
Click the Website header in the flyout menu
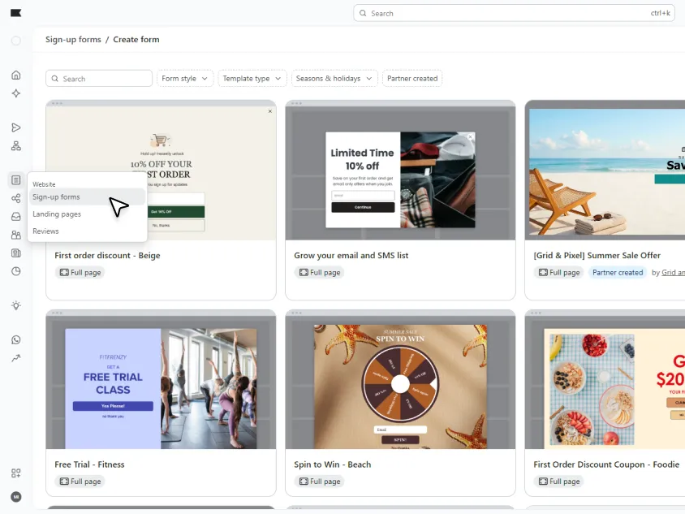point(44,184)
